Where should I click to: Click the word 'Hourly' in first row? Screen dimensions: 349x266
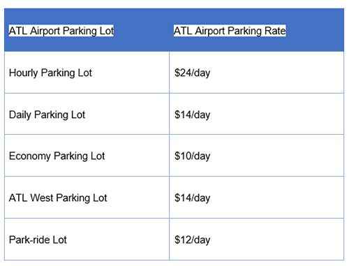(x=23, y=73)
